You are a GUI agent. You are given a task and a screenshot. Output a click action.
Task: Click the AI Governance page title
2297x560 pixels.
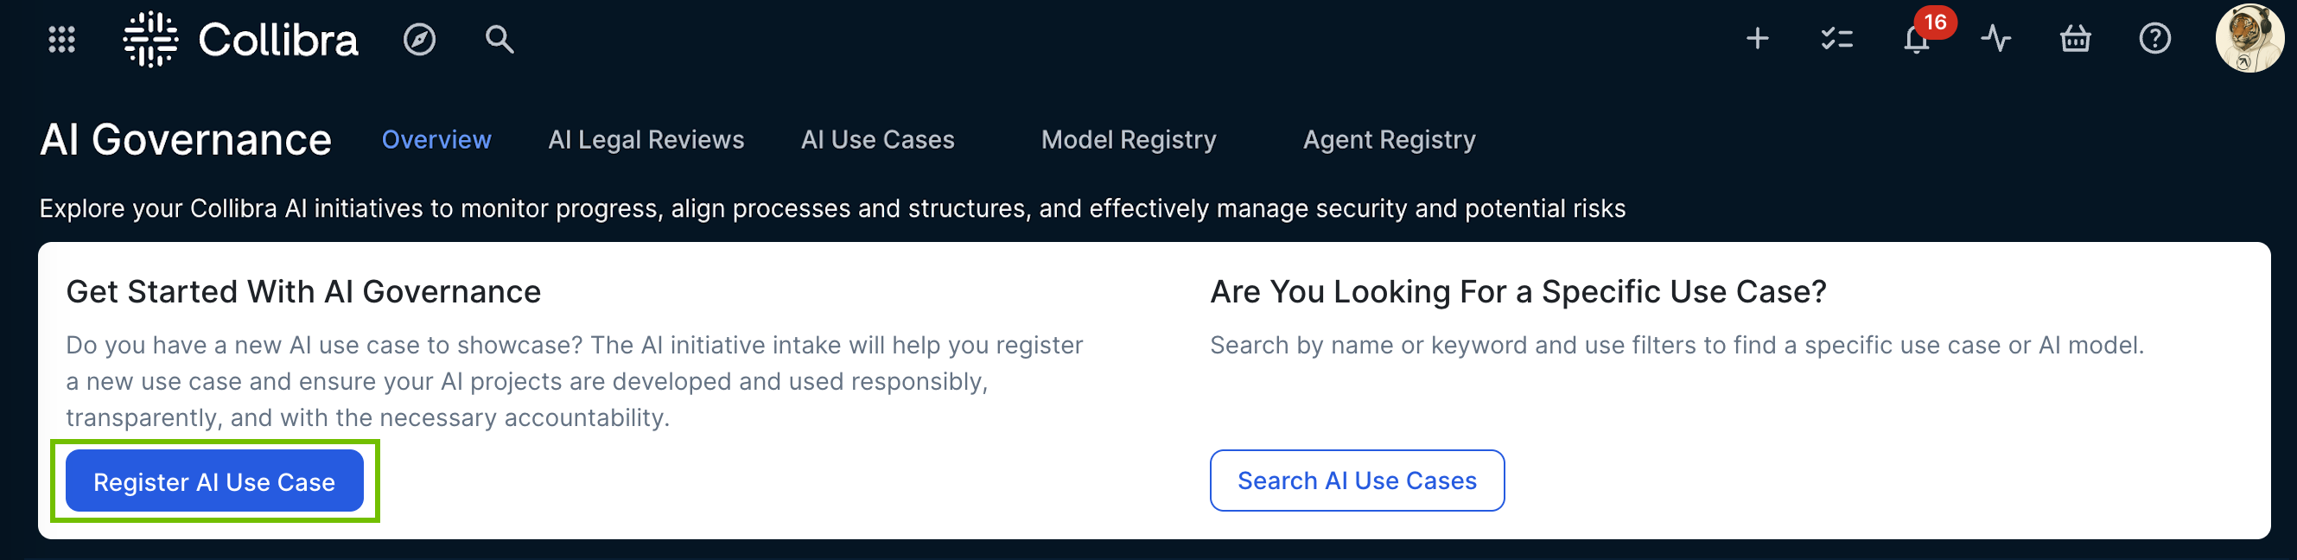click(x=186, y=140)
